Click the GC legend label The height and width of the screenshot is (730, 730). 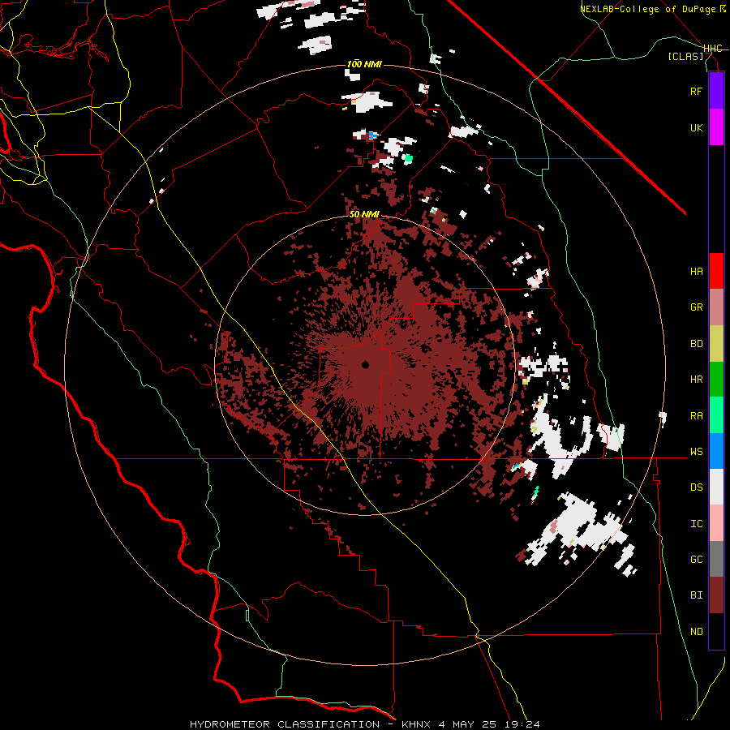pyautogui.click(x=696, y=559)
